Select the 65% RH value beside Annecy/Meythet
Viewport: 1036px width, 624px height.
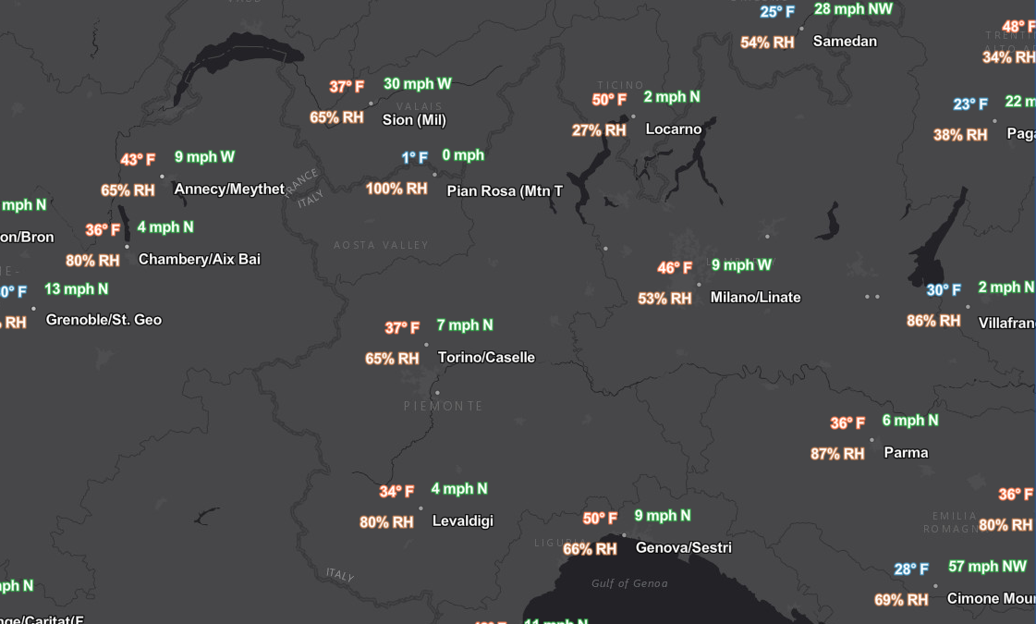click(x=128, y=190)
